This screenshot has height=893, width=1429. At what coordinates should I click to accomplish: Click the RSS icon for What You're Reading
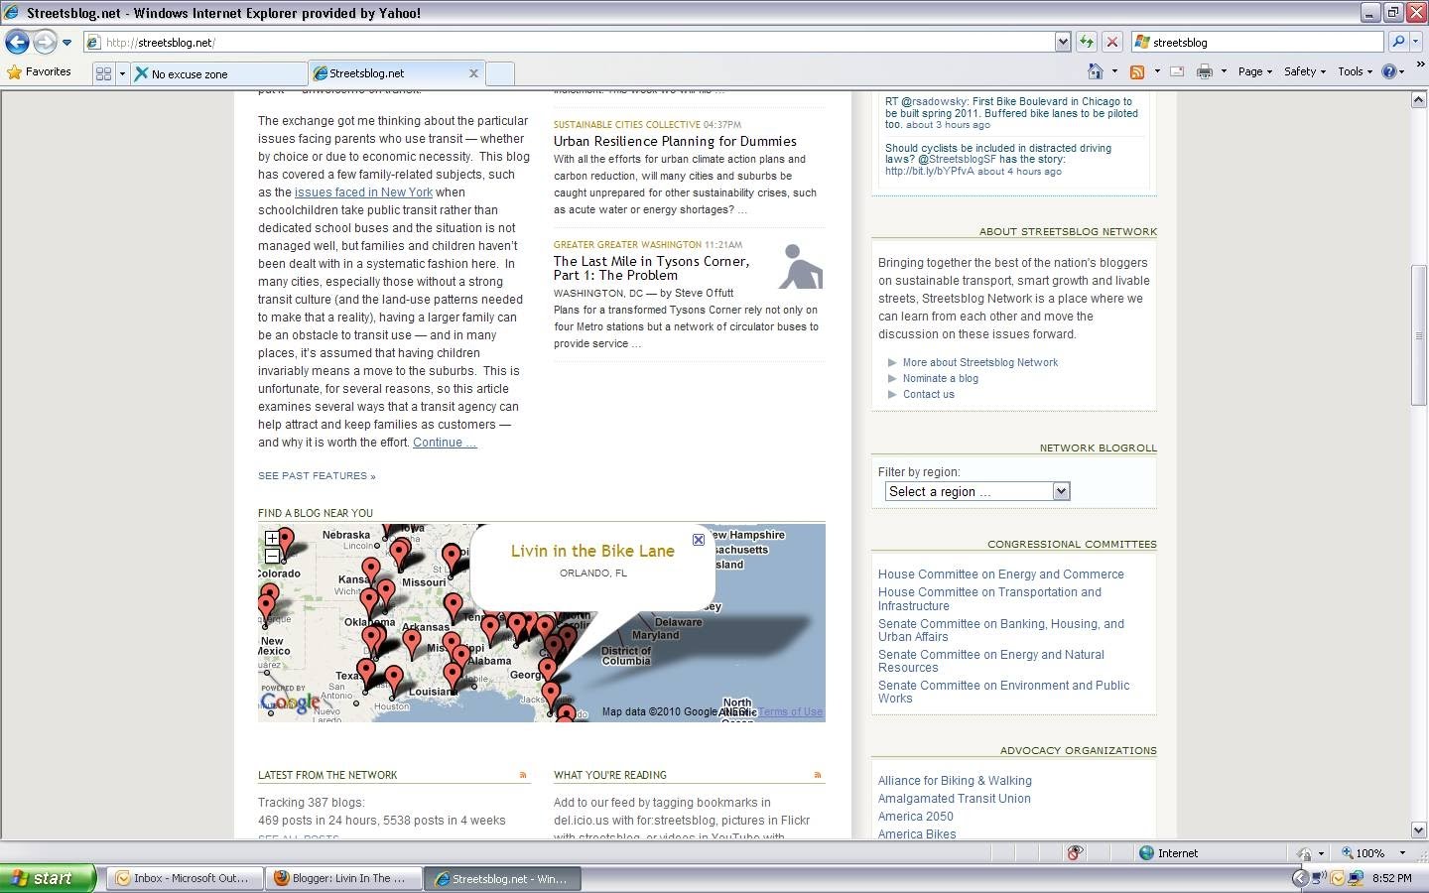tap(818, 775)
